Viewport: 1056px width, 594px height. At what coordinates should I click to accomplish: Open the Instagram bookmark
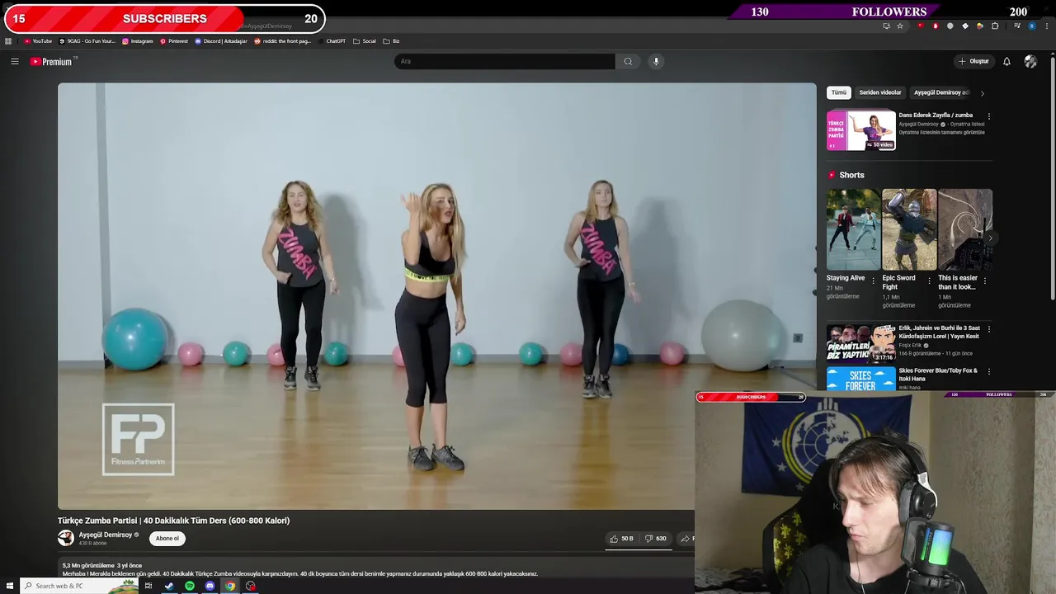pyautogui.click(x=138, y=41)
